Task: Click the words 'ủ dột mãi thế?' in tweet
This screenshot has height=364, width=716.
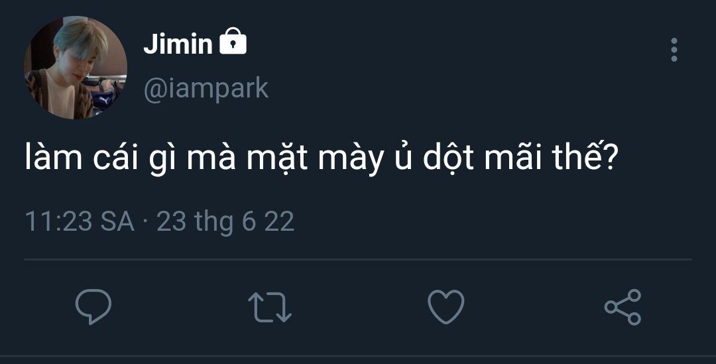Action: click(506, 156)
